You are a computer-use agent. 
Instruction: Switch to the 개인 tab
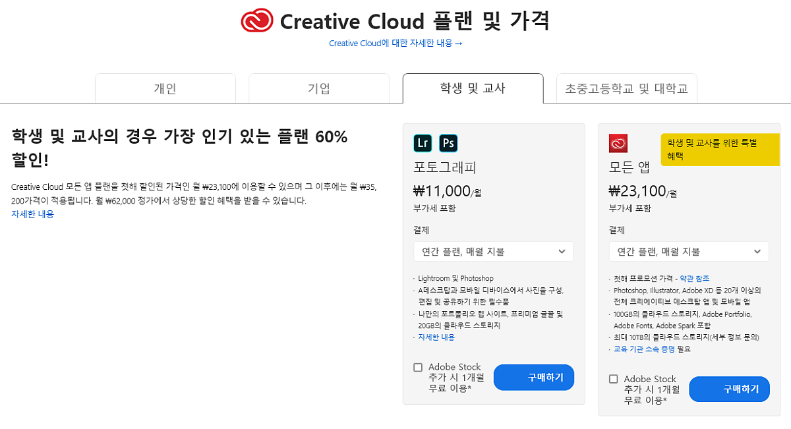coord(165,88)
